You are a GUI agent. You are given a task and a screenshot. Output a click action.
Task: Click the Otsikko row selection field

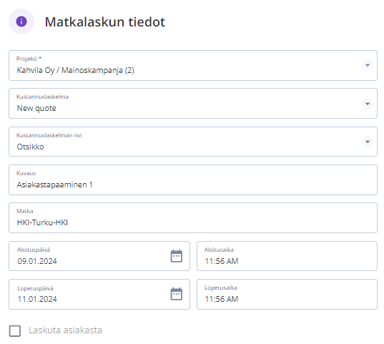click(x=193, y=142)
